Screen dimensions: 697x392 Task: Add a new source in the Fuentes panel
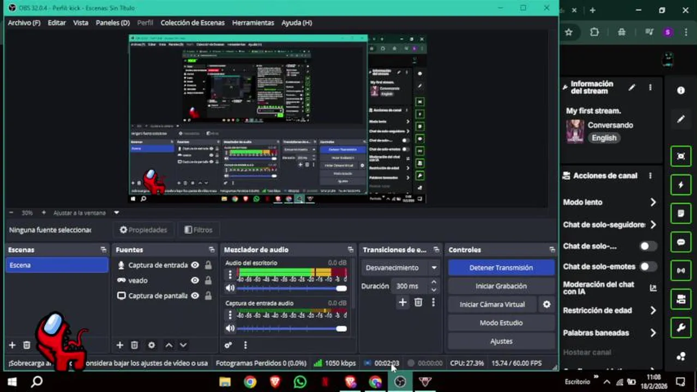tap(120, 345)
